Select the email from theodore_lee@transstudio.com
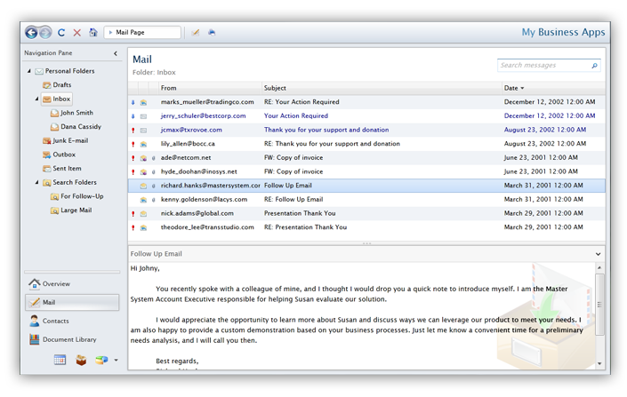The image size is (627, 397). tap(366, 227)
